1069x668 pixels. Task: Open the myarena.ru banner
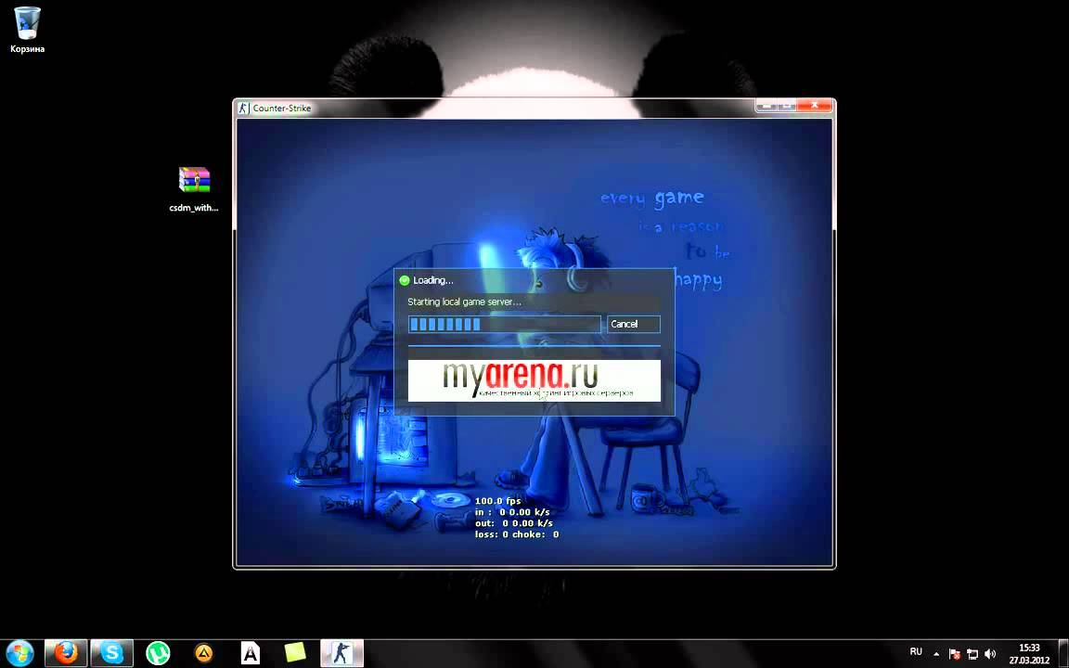click(x=534, y=380)
